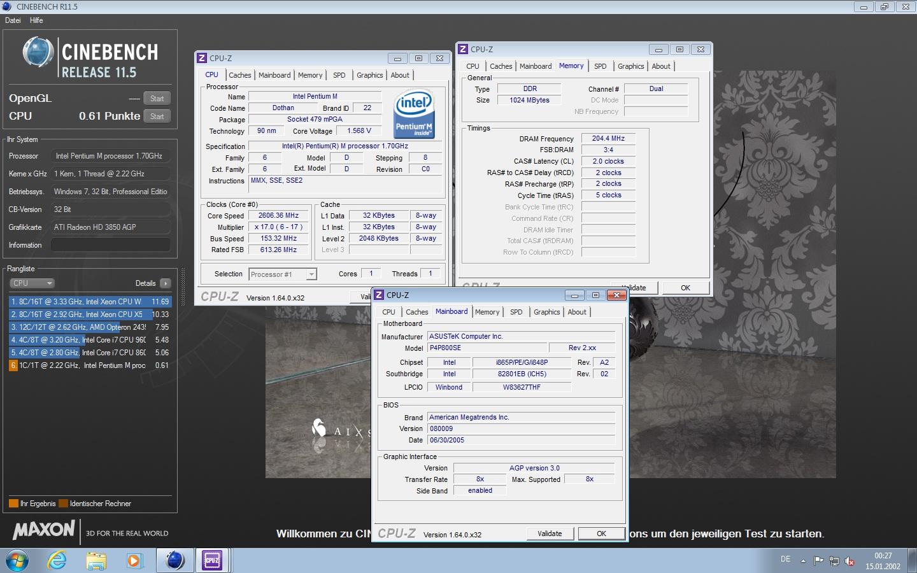
Task: Open Graphics tab in CPU-Z Mainboard window
Action: (x=547, y=312)
